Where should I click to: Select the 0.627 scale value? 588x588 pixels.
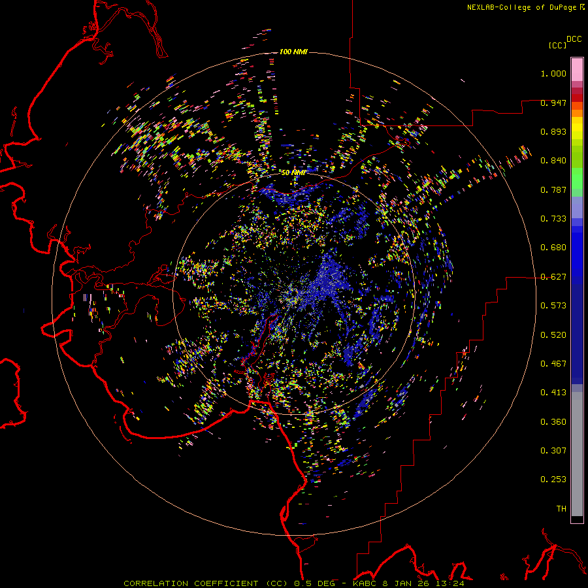(553, 277)
